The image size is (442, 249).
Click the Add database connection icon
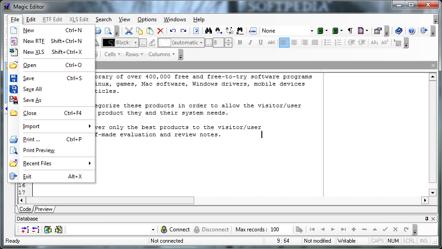pyautogui.click(x=25, y=230)
